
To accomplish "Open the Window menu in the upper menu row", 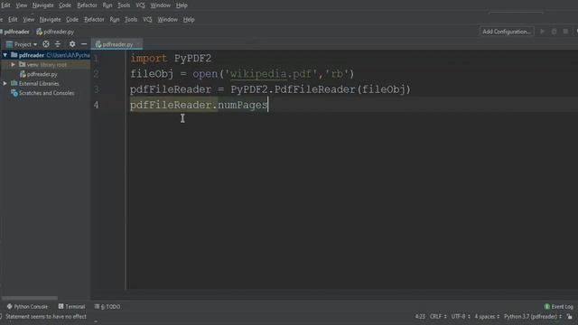I will [161, 5].
